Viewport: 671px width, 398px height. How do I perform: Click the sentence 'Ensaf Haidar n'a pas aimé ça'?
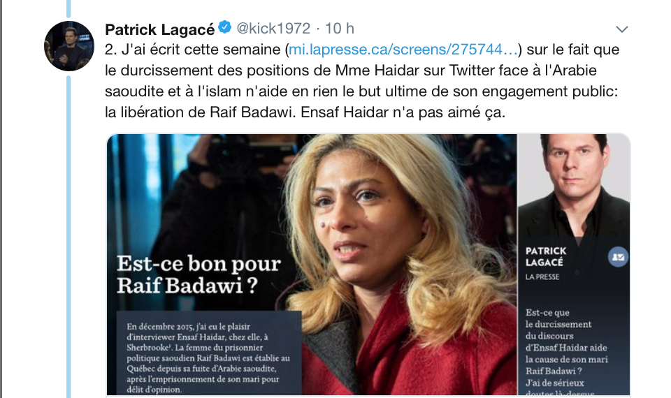tap(403, 112)
